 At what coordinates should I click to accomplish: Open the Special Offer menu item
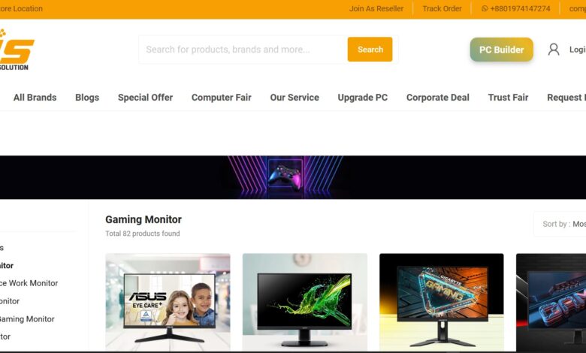click(146, 98)
